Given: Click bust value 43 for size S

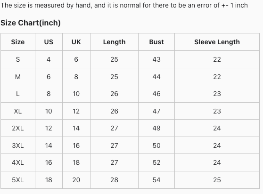Looking at the screenshot, I should click(156, 59).
